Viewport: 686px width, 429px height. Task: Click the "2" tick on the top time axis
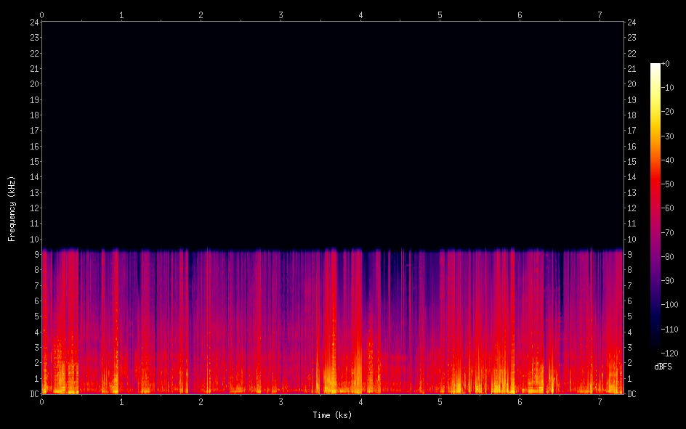point(201,14)
